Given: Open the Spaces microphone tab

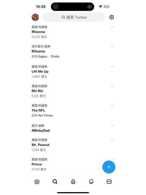Looking at the screenshot, I should coord(73,182).
